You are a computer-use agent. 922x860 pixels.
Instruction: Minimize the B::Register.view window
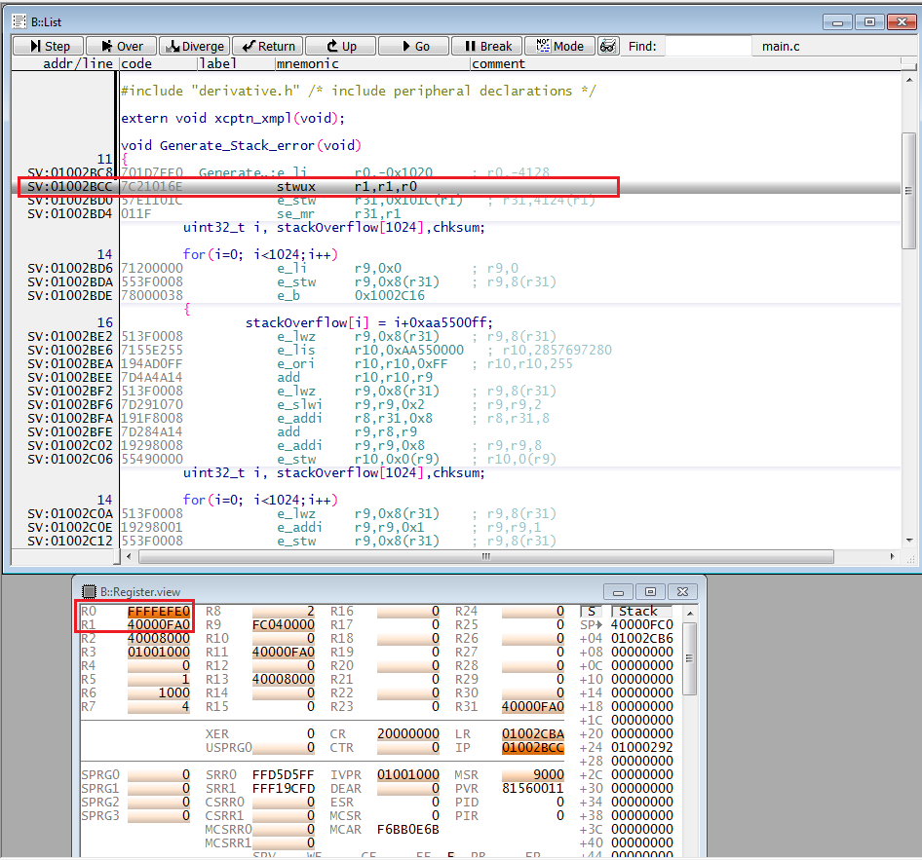click(x=619, y=591)
